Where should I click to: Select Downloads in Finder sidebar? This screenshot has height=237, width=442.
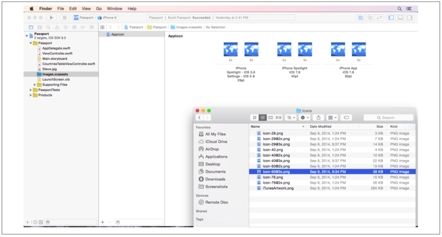coord(215,179)
